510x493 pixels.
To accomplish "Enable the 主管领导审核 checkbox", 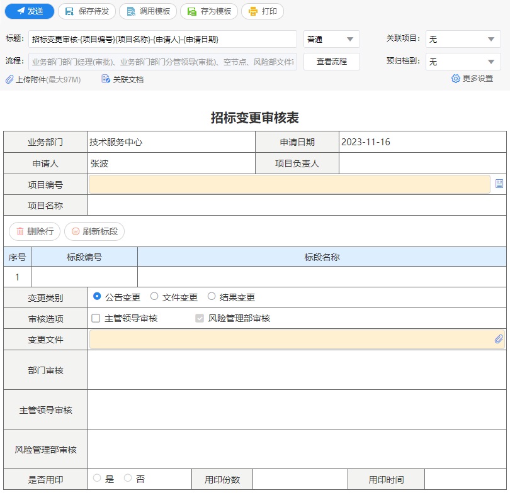I will [96, 318].
